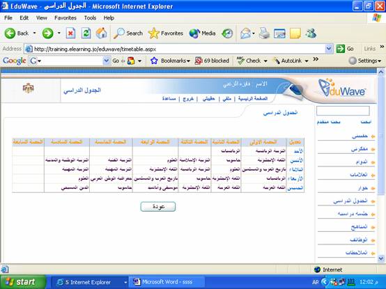Click the Settings gear icon
Image resolution: width=386 pixels, height=289 pixels.
[353, 61]
